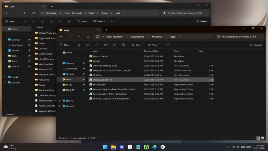This screenshot has height=151, width=268.
Task: Click Copy icon in Apps window toolbar
Action: point(88,45)
